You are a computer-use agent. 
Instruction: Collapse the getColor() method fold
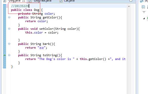[x=9, y=17]
